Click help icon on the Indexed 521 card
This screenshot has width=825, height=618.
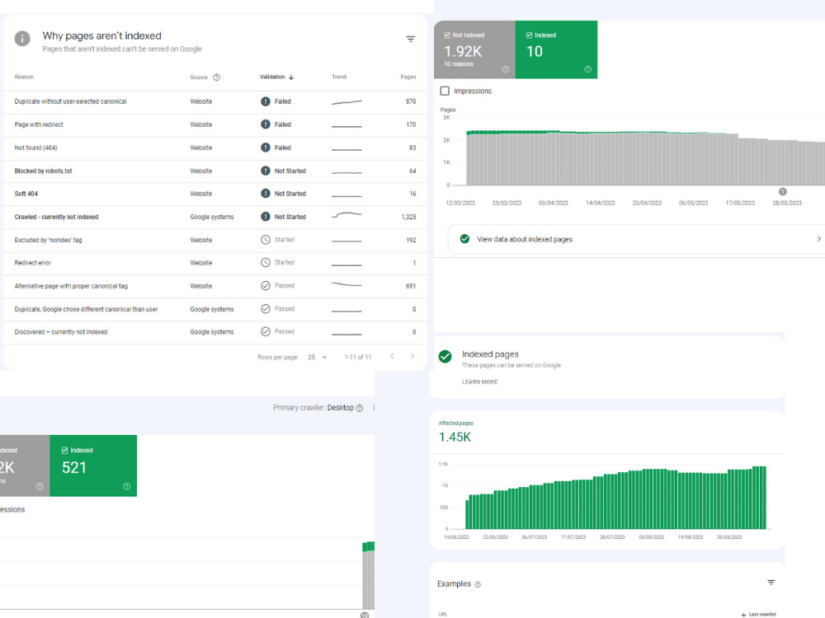pos(127,486)
